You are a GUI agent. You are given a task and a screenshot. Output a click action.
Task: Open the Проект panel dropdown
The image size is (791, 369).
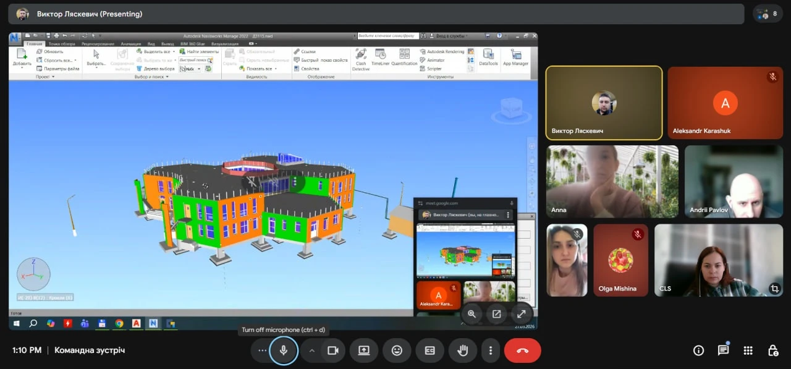[46, 77]
